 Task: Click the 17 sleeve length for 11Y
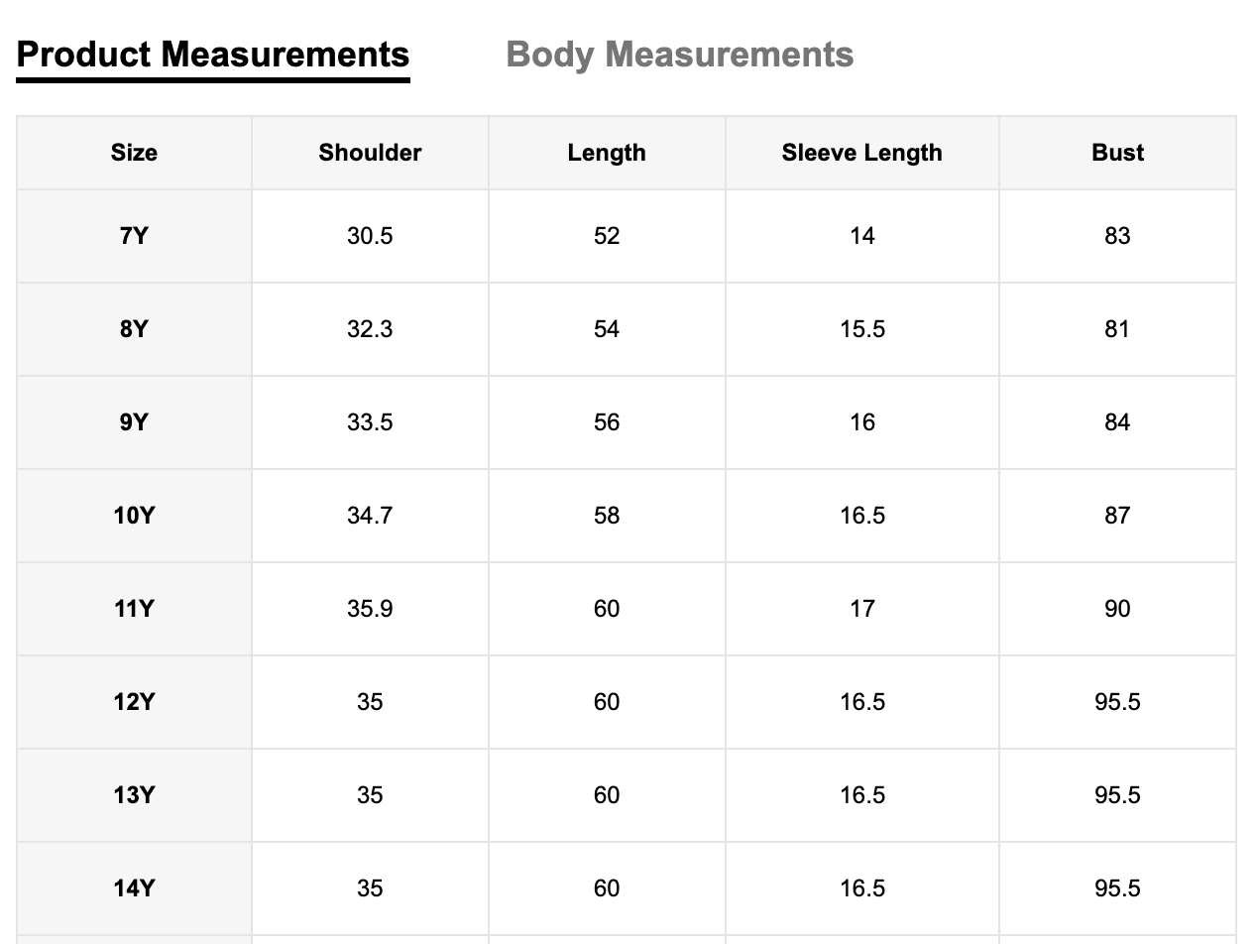tap(861, 609)
